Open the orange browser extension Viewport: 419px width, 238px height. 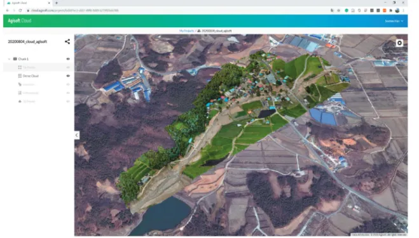point(385,10)
